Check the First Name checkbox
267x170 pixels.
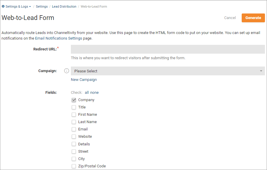click(74, 114)
